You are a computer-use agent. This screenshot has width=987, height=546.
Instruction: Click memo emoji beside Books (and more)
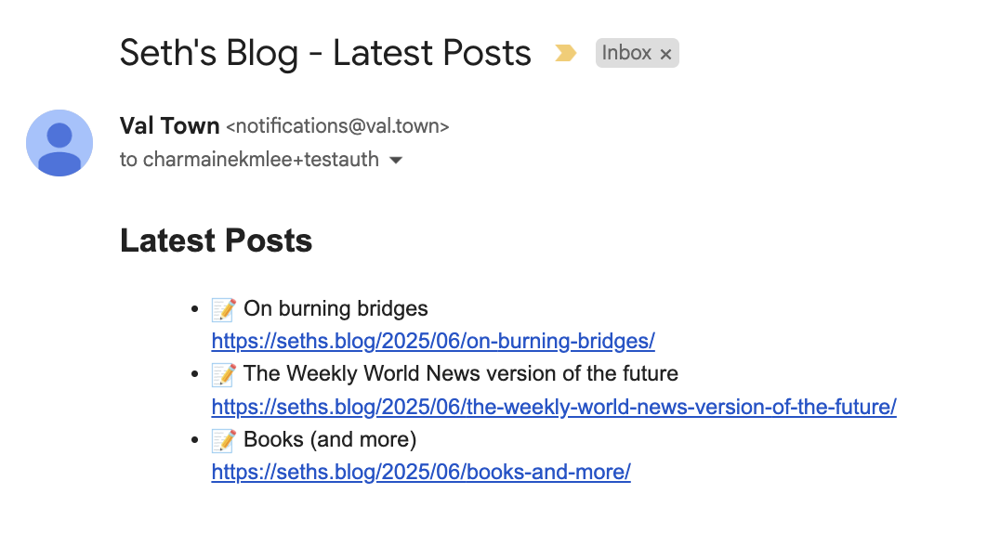click(223, 439)
